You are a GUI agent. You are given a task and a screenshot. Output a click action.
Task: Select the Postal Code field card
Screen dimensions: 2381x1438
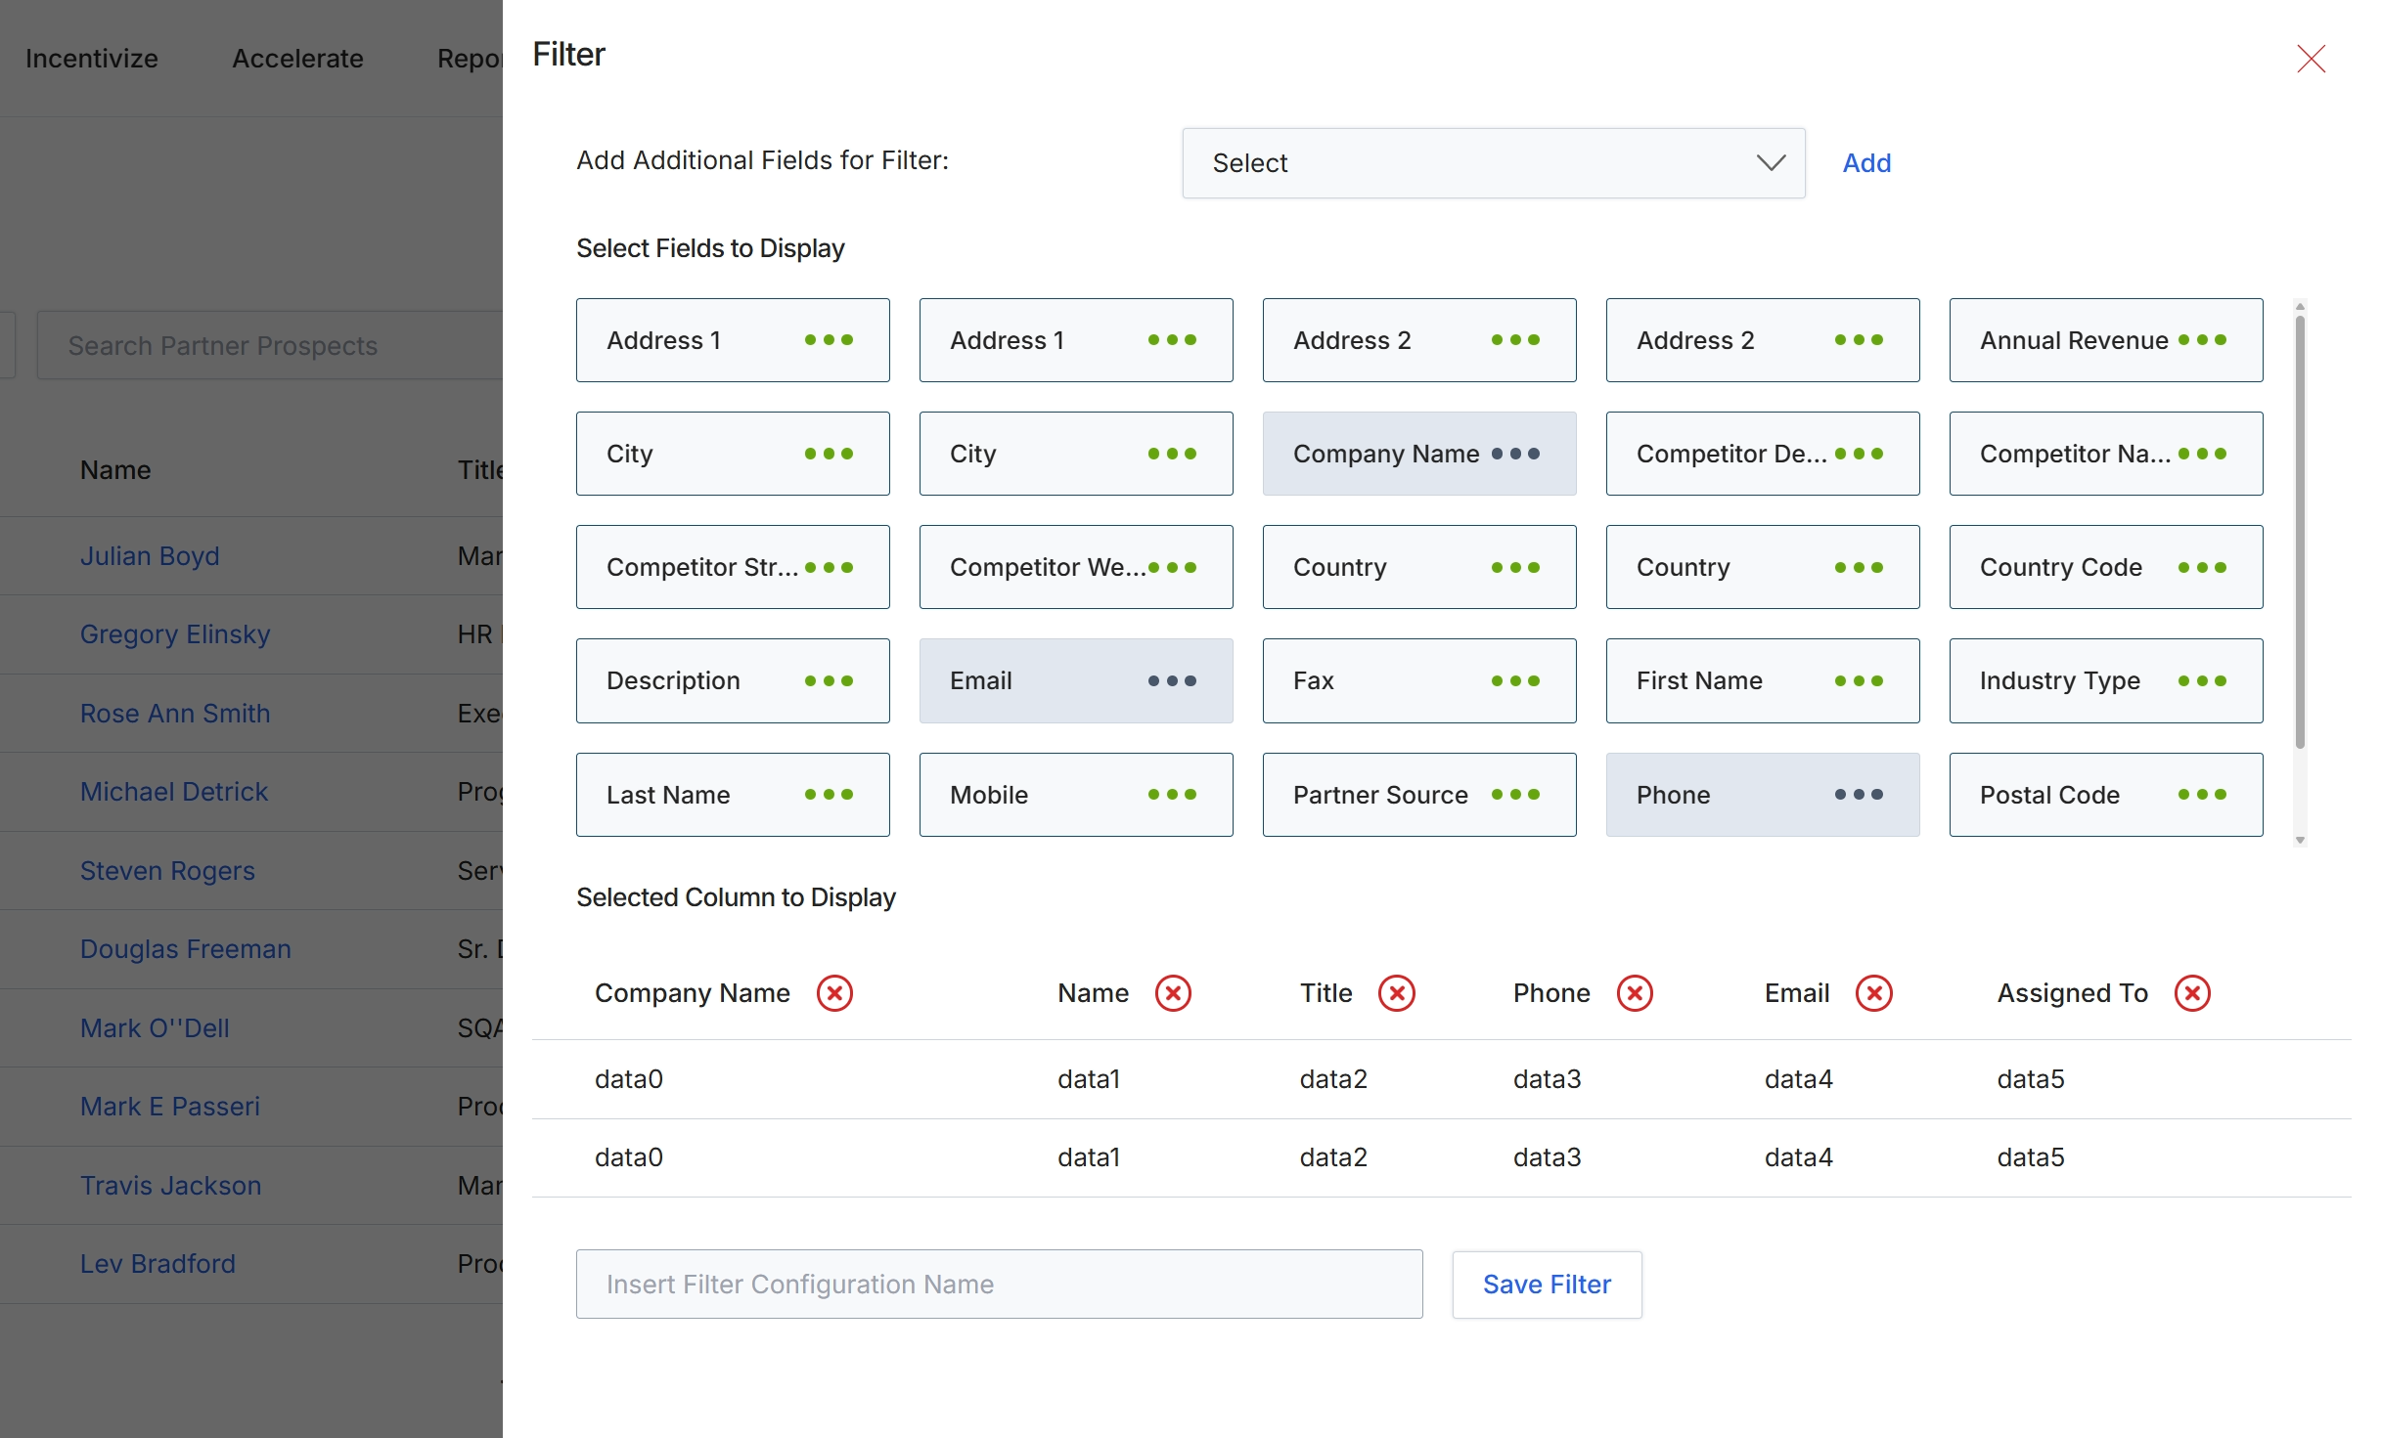coord(2106,795)
